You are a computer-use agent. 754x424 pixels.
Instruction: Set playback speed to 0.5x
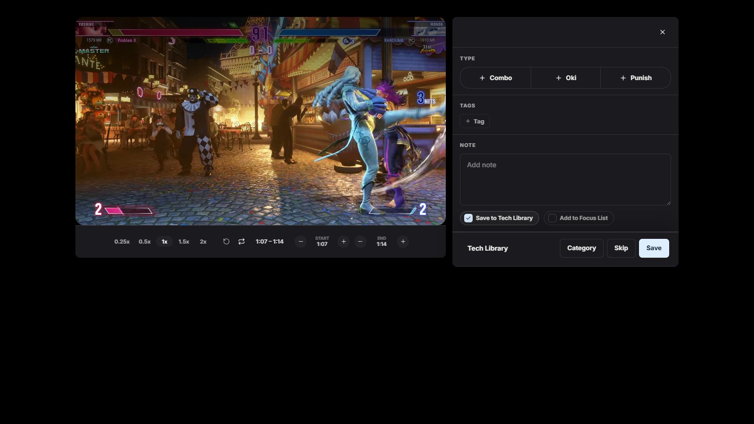[145, 242]
